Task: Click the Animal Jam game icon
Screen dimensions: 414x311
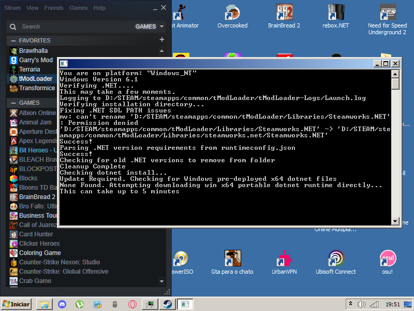Action: (13, 122)
